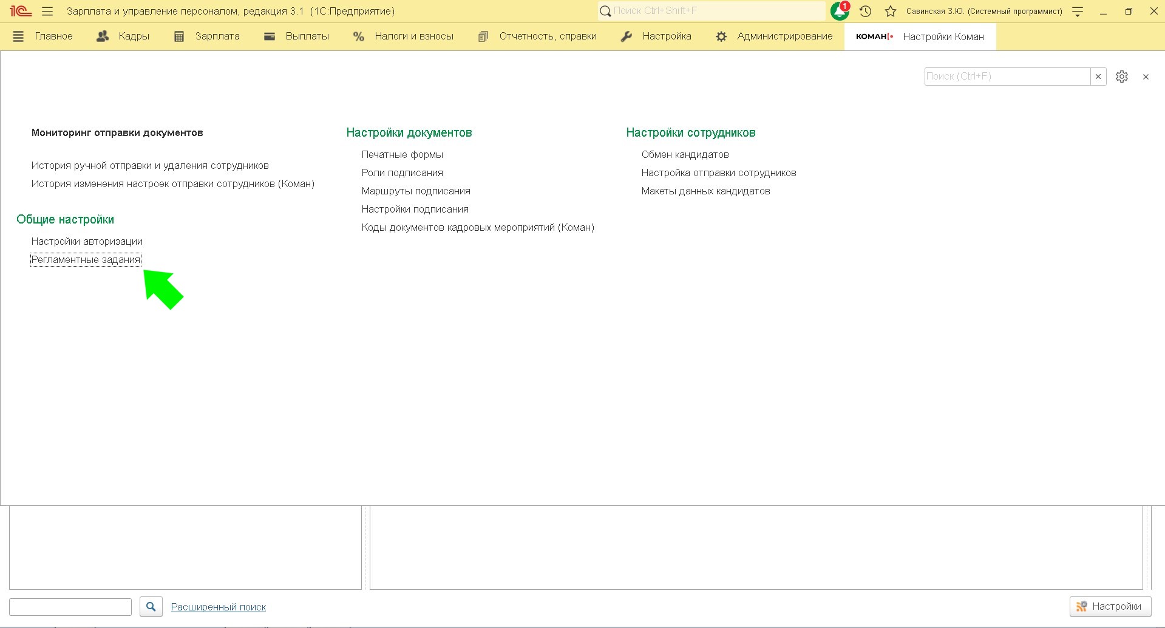Click Расширенный поиск link
Image resolution: width=1165 pixels, height=628 pixels.
coord(219,607)
